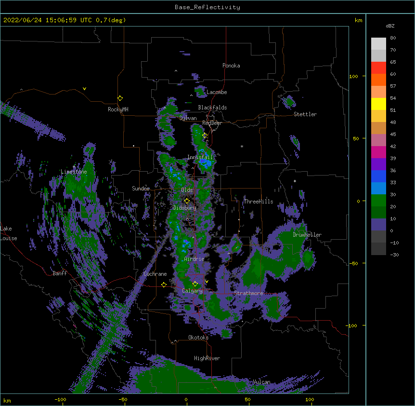Click the white asterisk marker east of RedDeer
The height and width of the screenshot is (406, 415).
click(242, 146)
